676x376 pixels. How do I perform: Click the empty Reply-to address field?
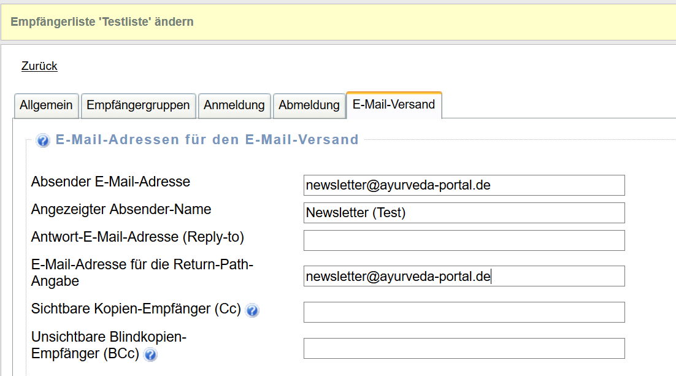coord(464,240)
